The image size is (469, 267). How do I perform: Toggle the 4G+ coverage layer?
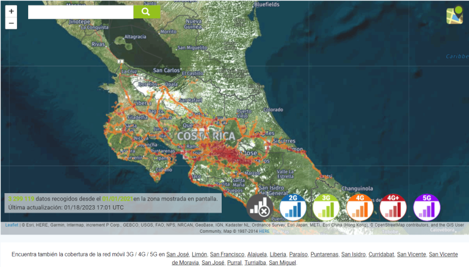click(393, 208)
